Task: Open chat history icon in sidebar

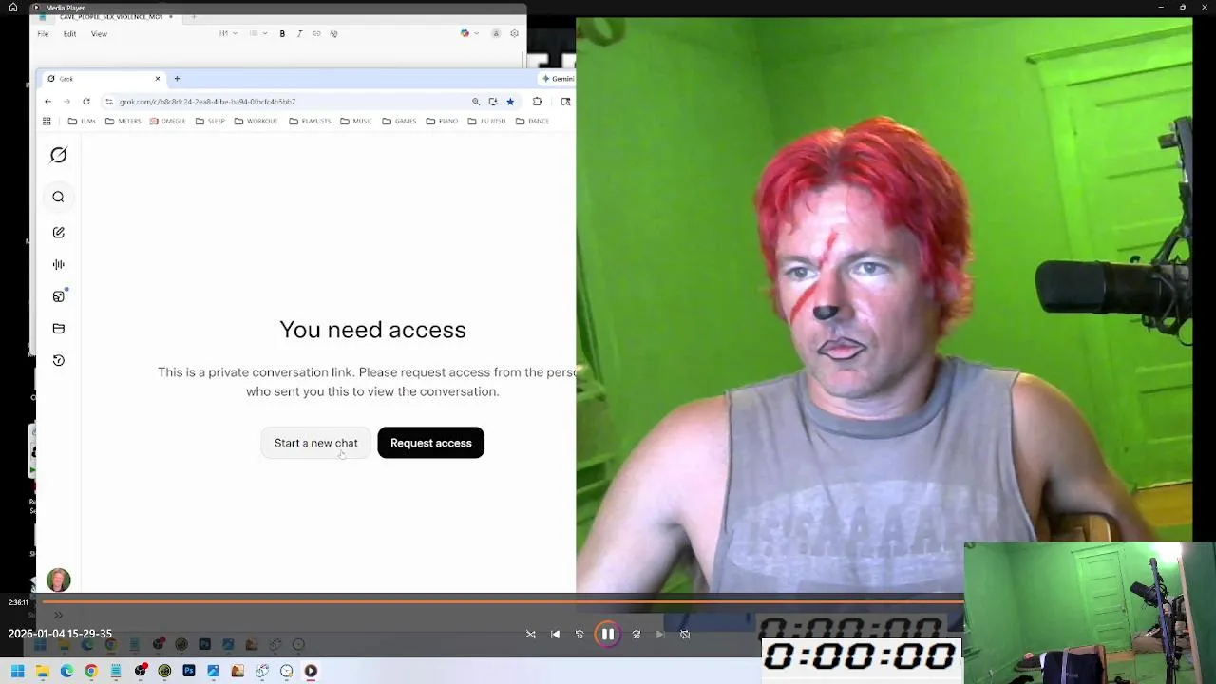Action: point(58,360)
